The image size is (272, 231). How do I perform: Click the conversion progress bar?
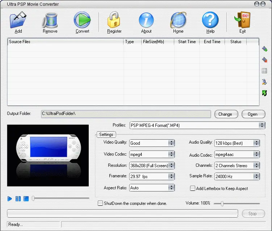click(x=122, y=214)
